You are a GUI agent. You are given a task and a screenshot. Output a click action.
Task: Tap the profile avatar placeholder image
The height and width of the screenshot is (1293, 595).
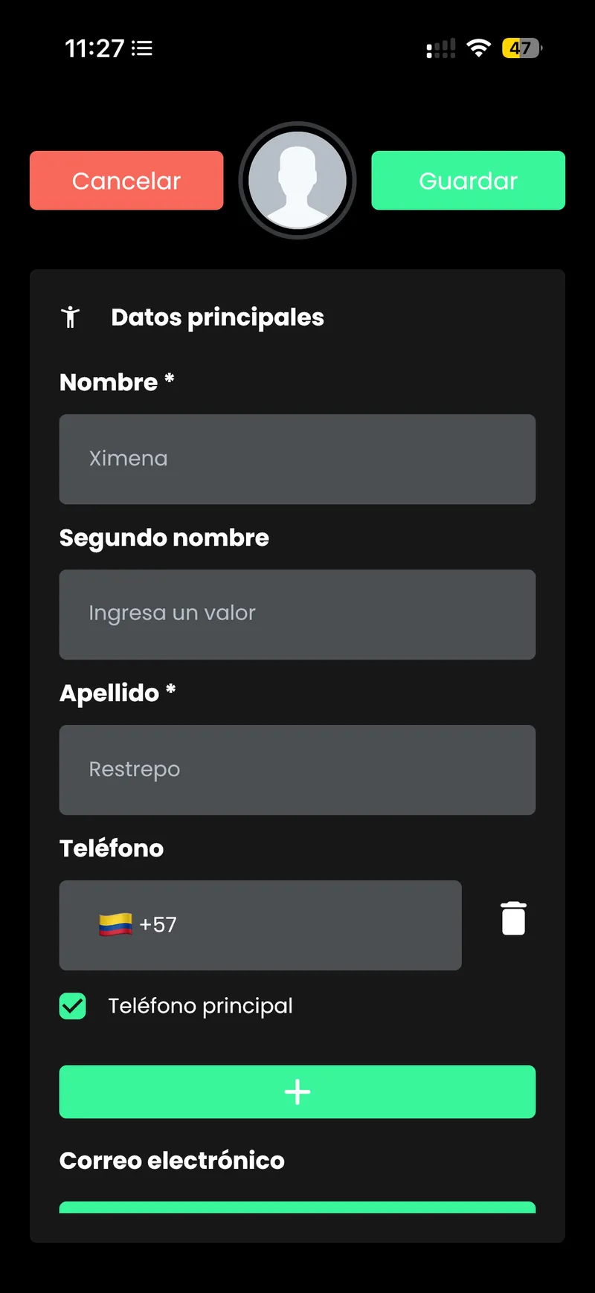pyautogui.click(x=297, y=181)
